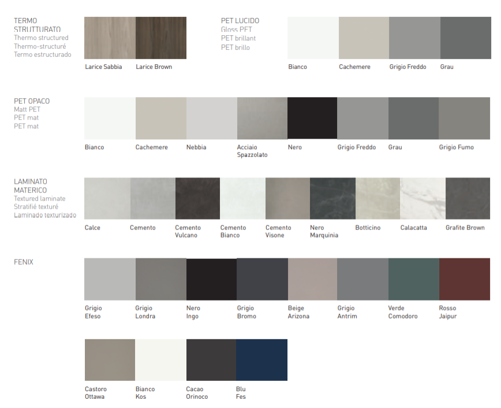Pick the Cemento Bianco swatch

click(x=242, y=198)
